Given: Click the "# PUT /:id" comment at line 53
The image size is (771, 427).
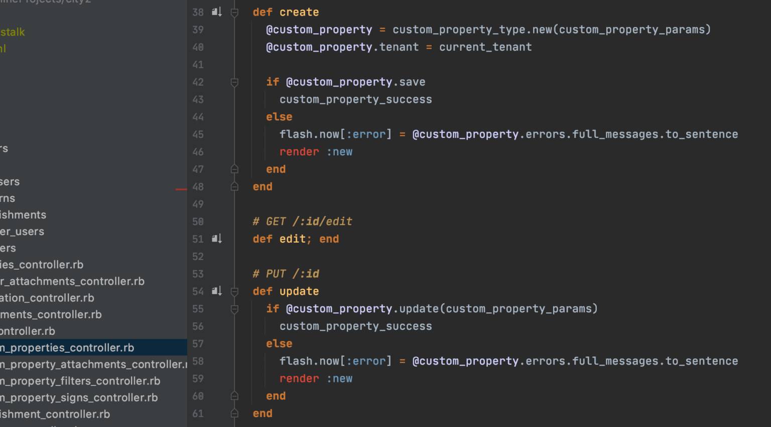Looking at the screenshot, I should pos(286,274).
